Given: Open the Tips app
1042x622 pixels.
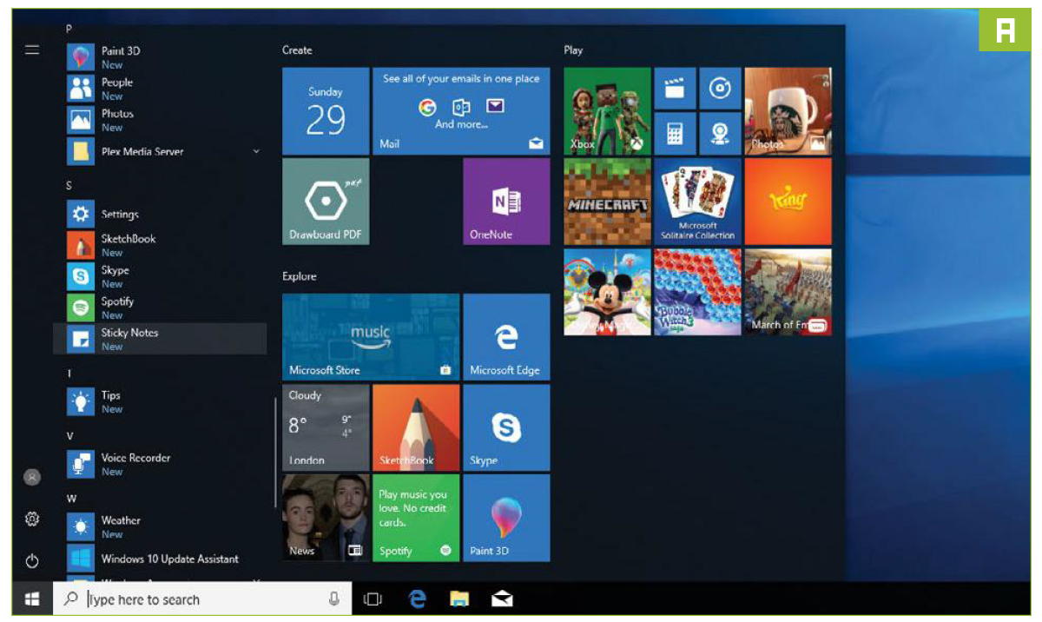Looking at the screenshot, I should point(160,401).
